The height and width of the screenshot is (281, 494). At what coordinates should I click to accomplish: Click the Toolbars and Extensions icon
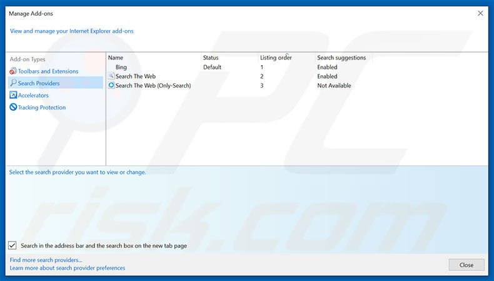(x=13, y=71)
